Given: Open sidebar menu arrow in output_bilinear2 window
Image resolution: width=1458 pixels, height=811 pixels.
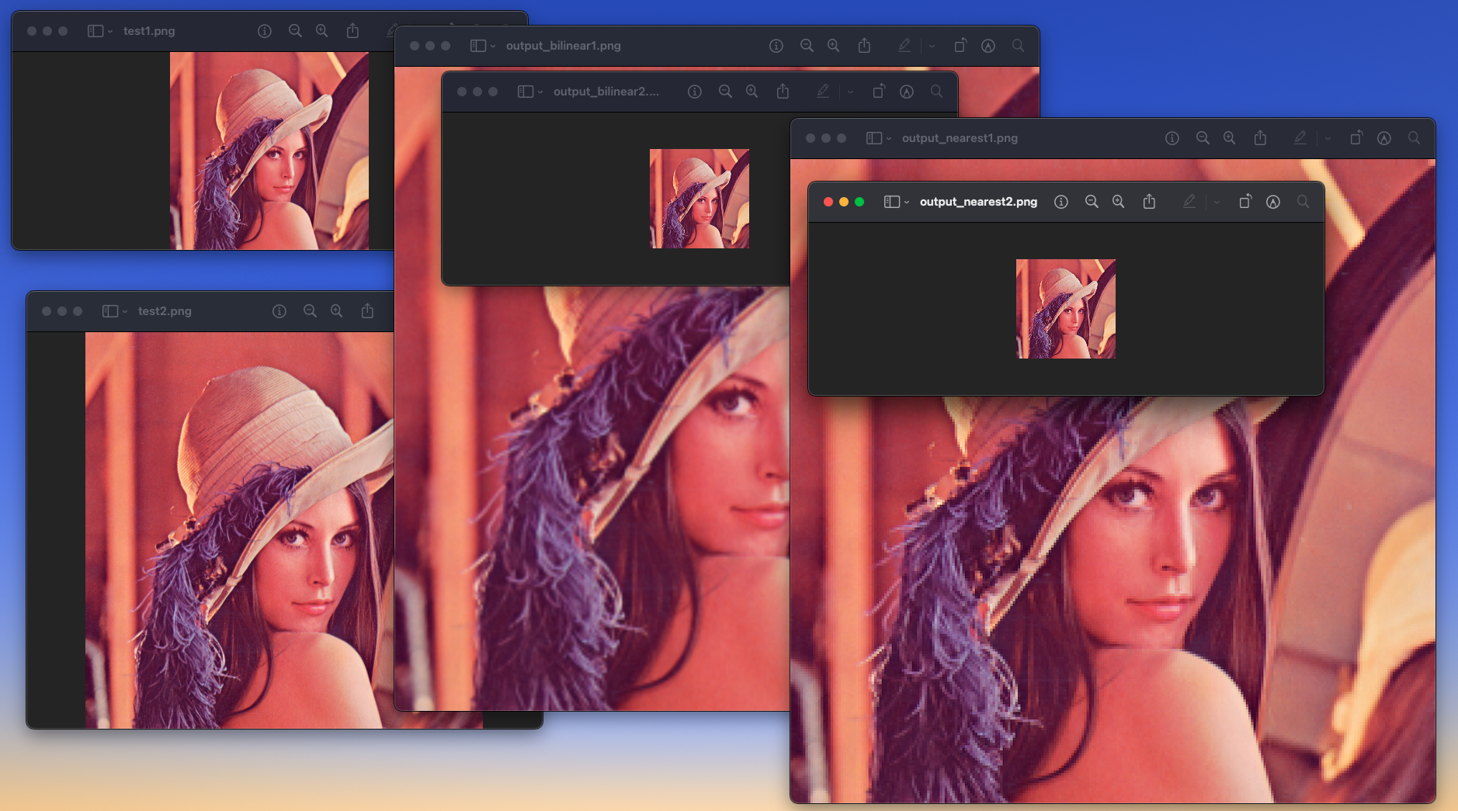Looking at the screenshot, I should click(540, 92).
